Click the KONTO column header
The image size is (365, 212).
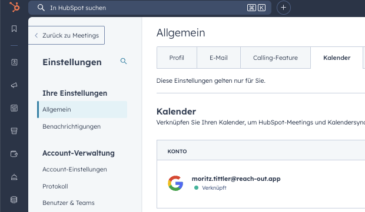pos(177,152)
